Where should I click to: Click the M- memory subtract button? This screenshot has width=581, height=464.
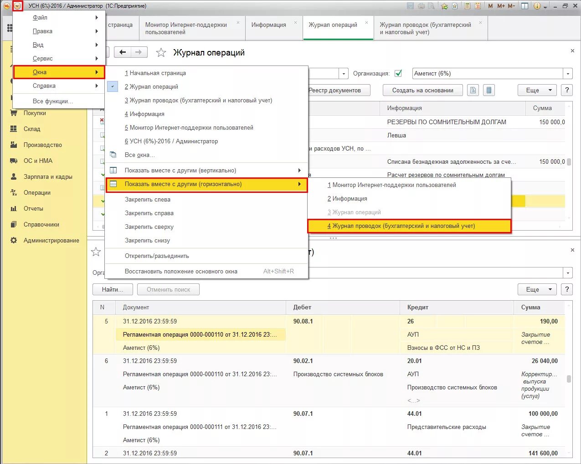point(511,6)
